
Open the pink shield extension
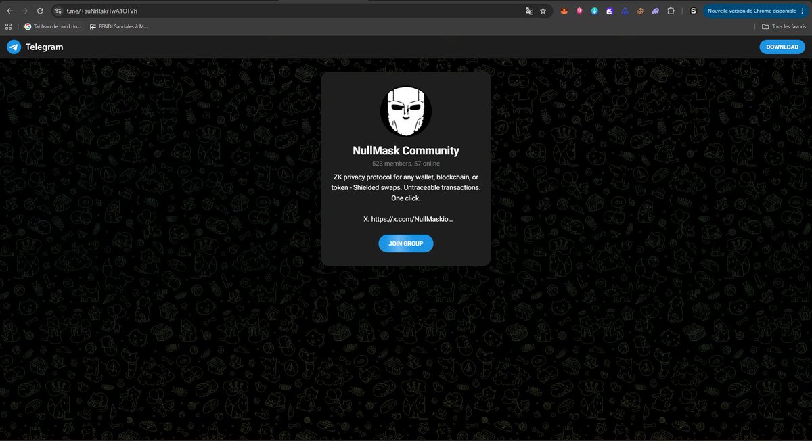pyautogui.click(x=579, y=11)
